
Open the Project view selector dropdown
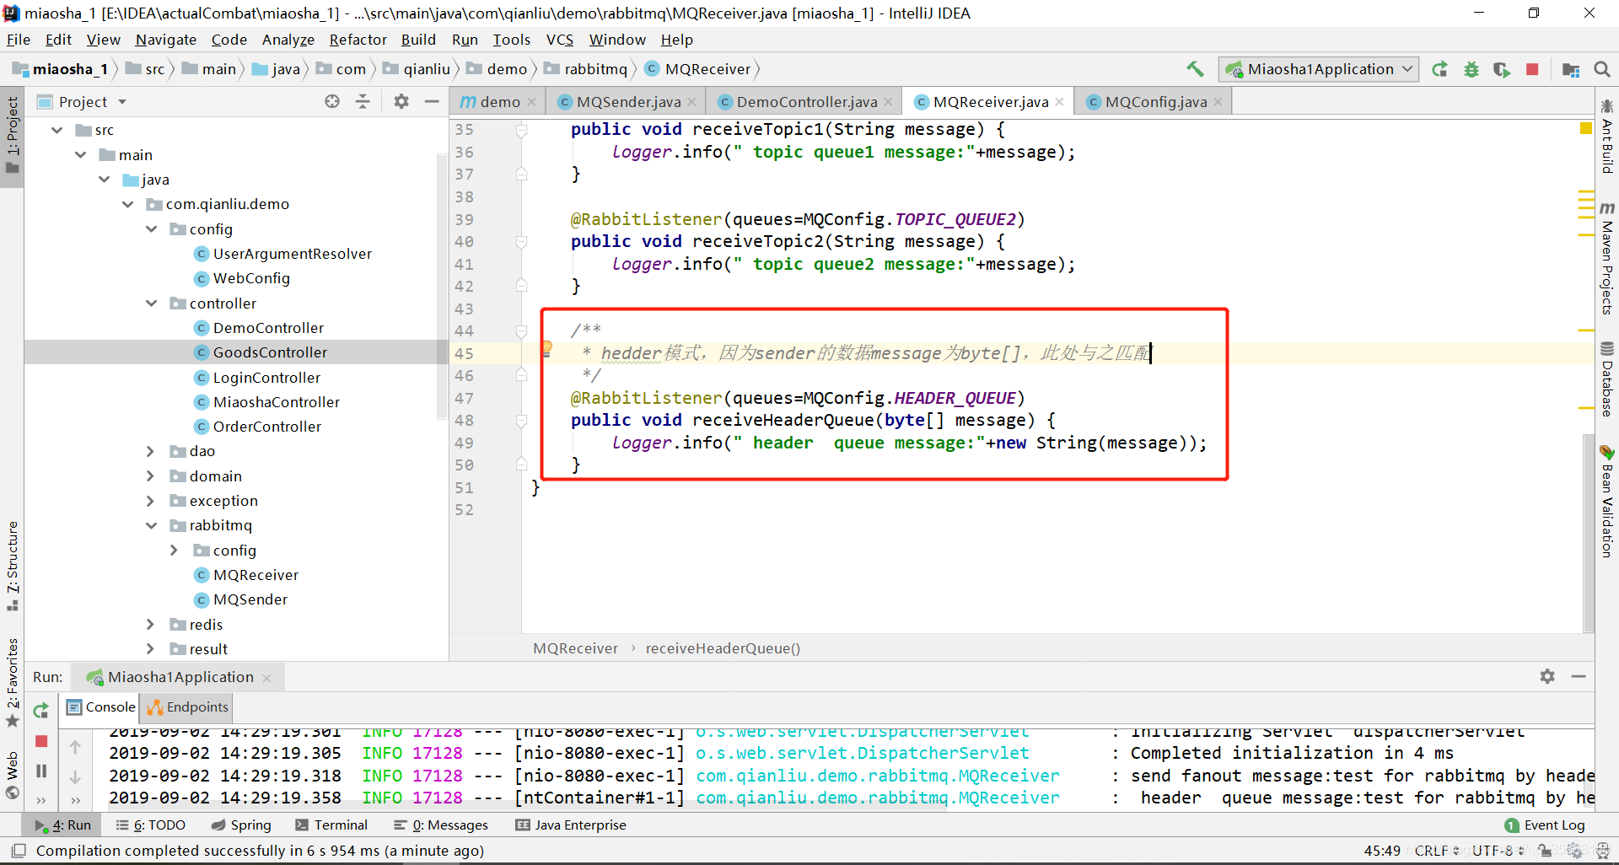pos(122,101)
